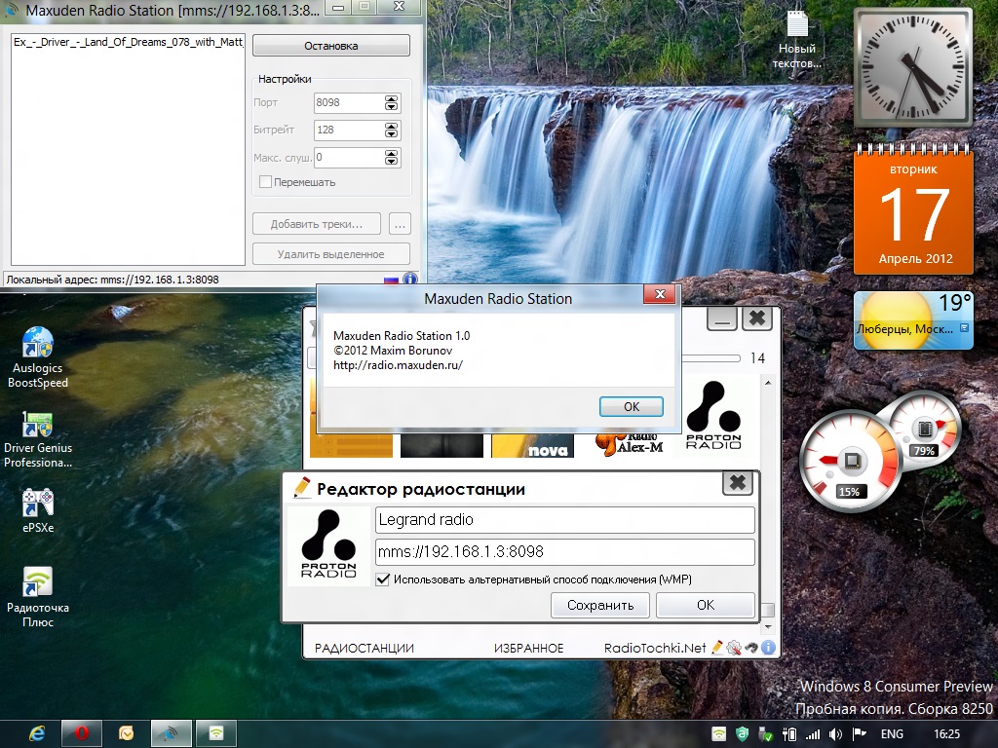The height and width of the screenshot is (748, 998).
Task: Open the Радиоточка Плюс desktop shortcut
Action: pos(38,596)
